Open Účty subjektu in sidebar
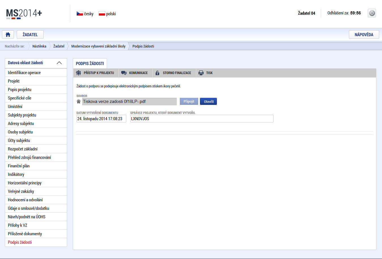This screenshot has width=382, height=259. 36,141
